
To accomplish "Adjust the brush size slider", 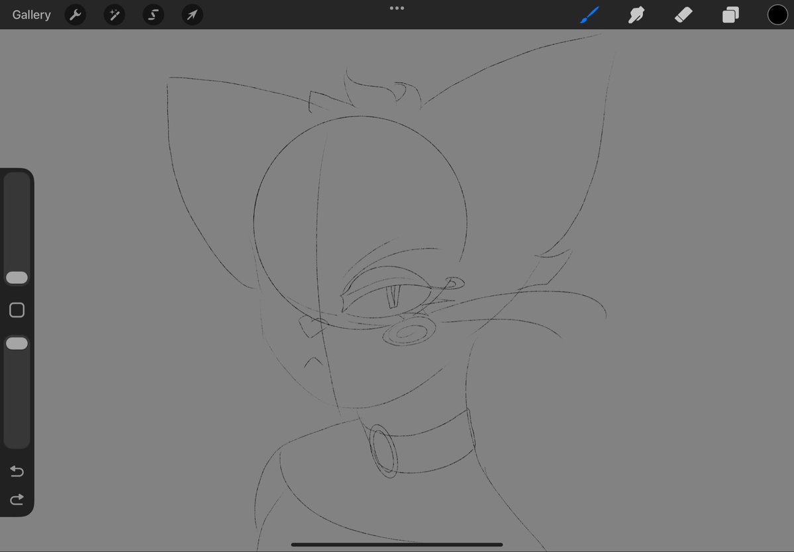I will pos(17,277).
